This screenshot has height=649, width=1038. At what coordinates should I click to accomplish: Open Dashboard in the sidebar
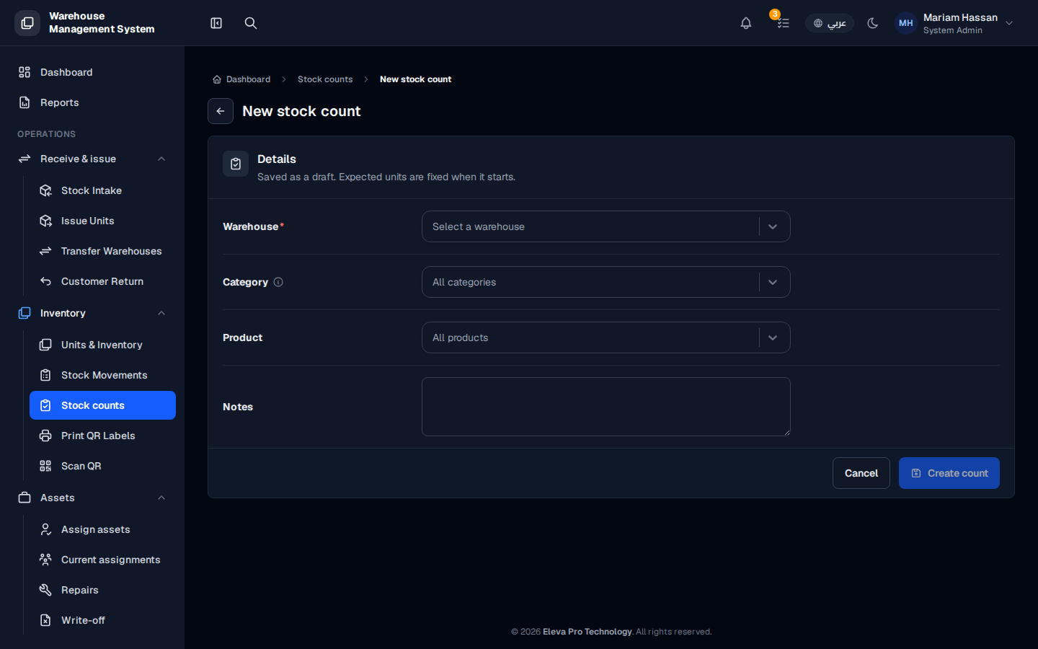(92, 72)
